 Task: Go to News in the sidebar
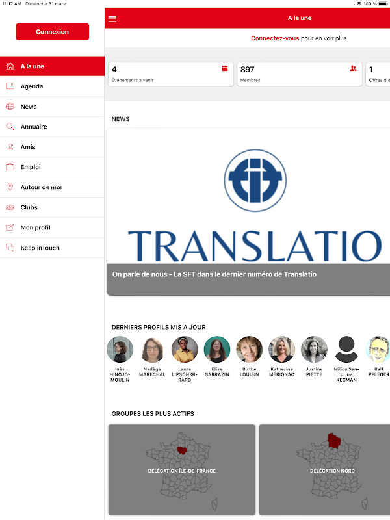point(53,107)
